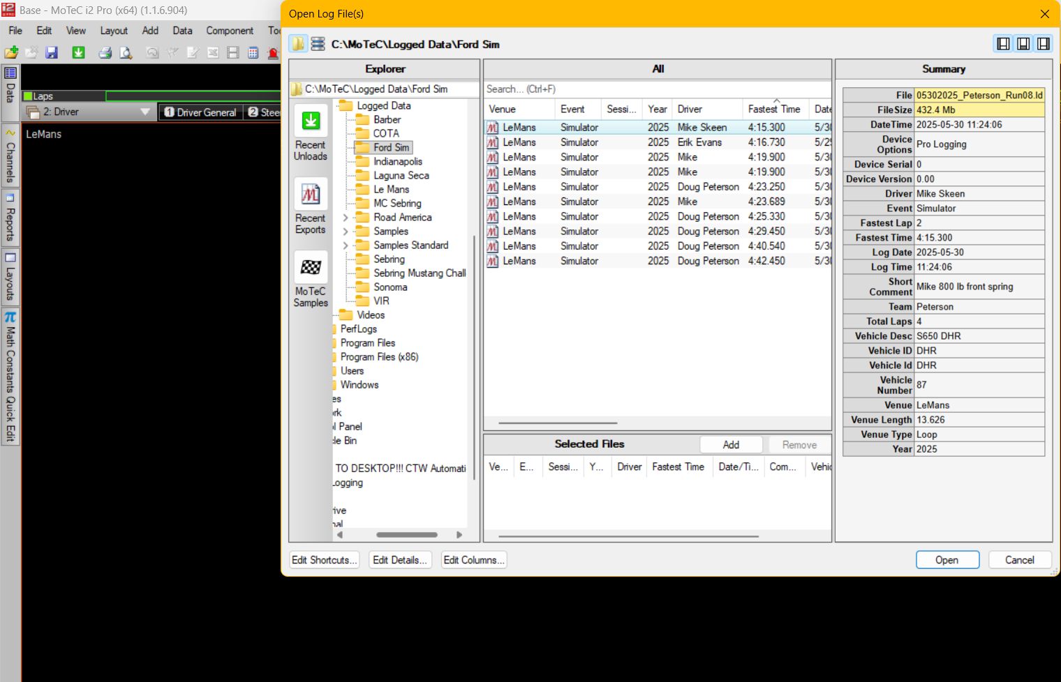
Task: Open the Layout menu
Action: [114, 31]
